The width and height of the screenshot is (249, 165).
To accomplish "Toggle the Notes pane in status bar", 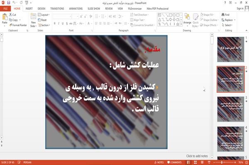I will (159, 162).
